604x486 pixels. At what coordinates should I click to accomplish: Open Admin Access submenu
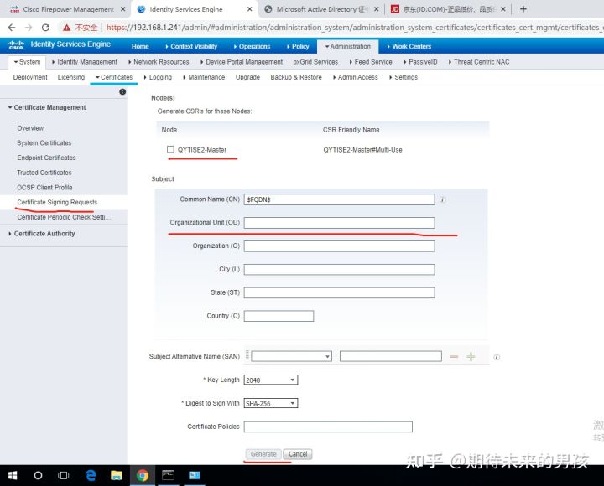[355, 77]
